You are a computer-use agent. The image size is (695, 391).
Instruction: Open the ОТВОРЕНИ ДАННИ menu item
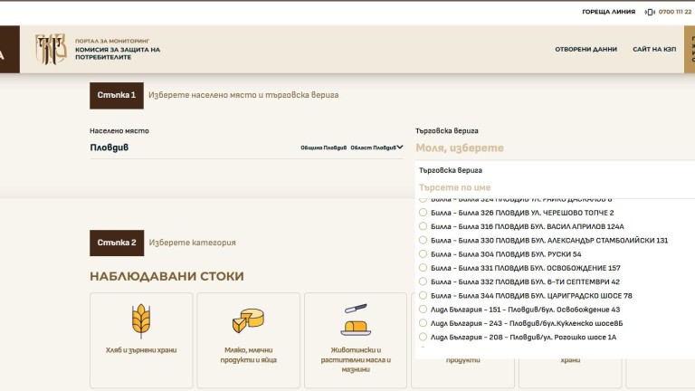pos(586,49)
